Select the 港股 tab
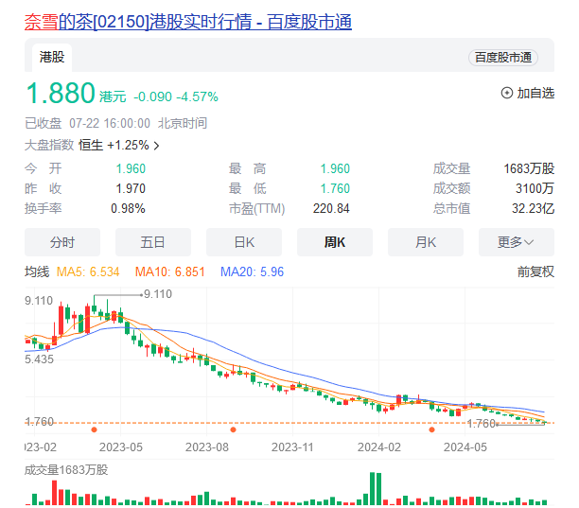This screenshot has height=508, width=579. (x=53, y=57)
